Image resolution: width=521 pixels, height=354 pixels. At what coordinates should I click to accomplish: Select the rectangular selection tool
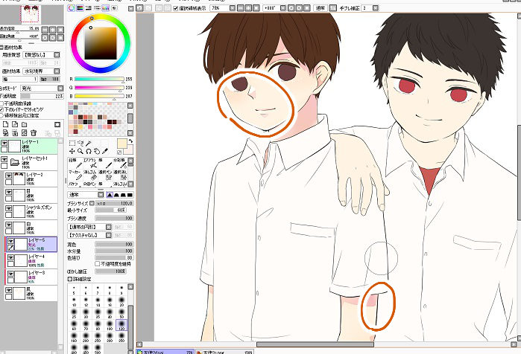(72, 144)
